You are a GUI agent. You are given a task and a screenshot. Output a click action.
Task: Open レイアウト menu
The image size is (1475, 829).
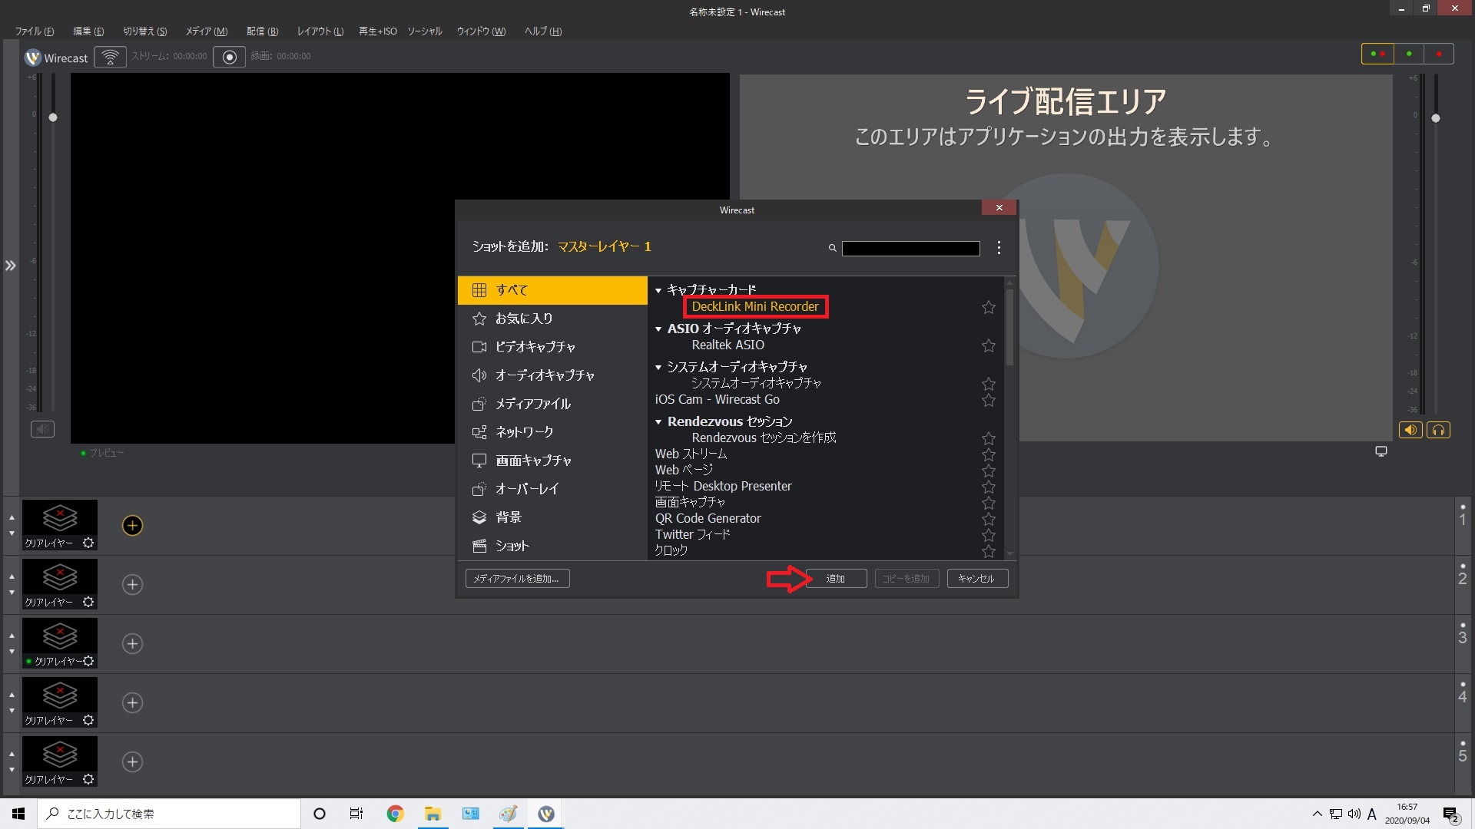(x=320, y=31)
